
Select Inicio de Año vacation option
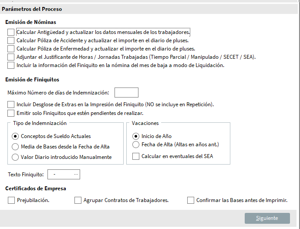136,136
